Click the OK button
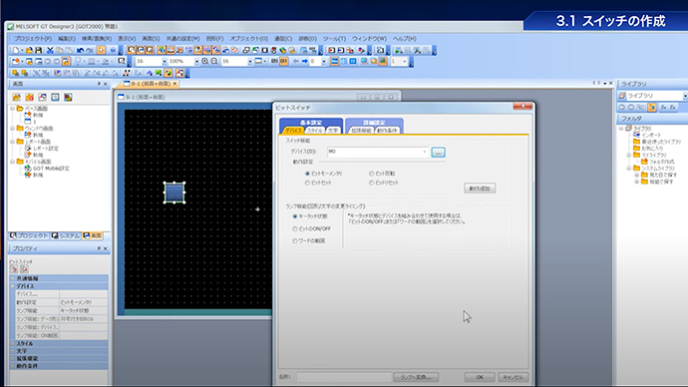The image size is (688, 387). pos(480,377)
